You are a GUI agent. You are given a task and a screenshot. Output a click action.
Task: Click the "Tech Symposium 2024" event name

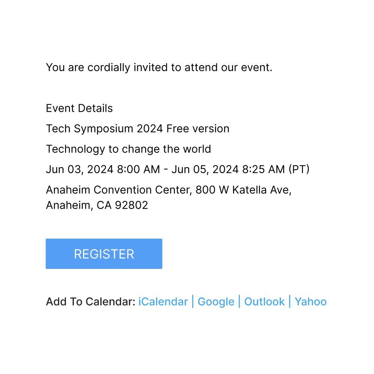[104, 129]
